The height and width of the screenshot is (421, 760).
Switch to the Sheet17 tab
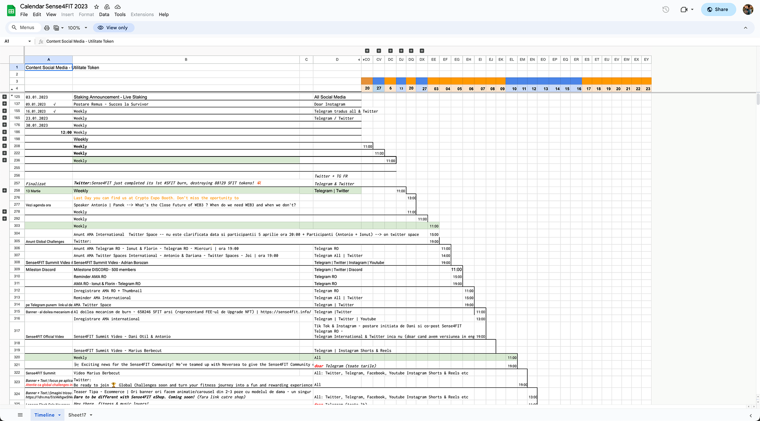click(x=77, y=415)
